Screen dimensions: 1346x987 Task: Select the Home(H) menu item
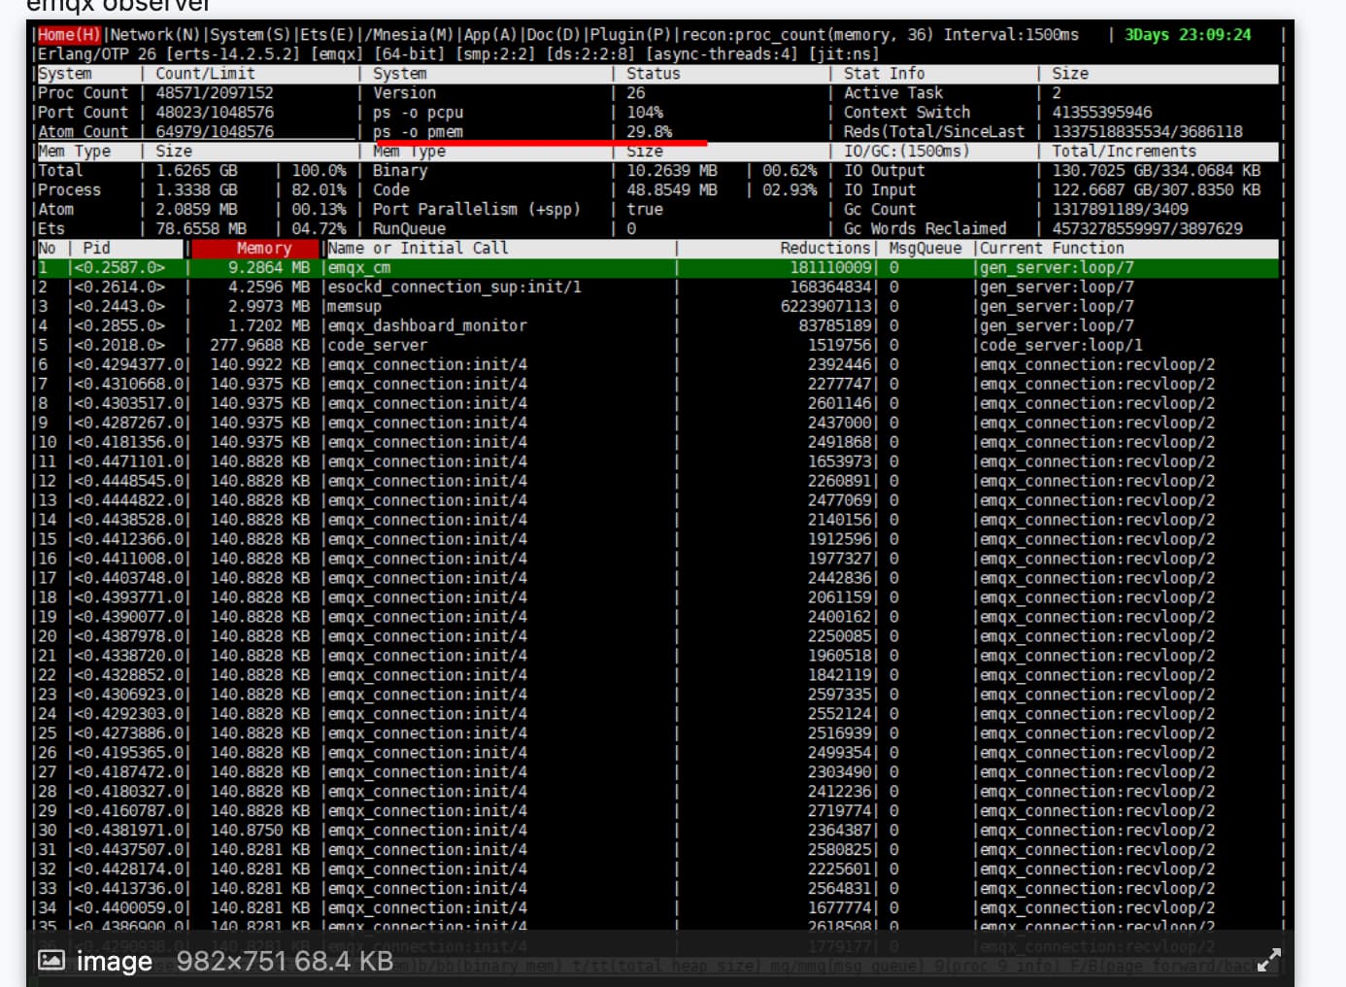click(x=69, y=35)
